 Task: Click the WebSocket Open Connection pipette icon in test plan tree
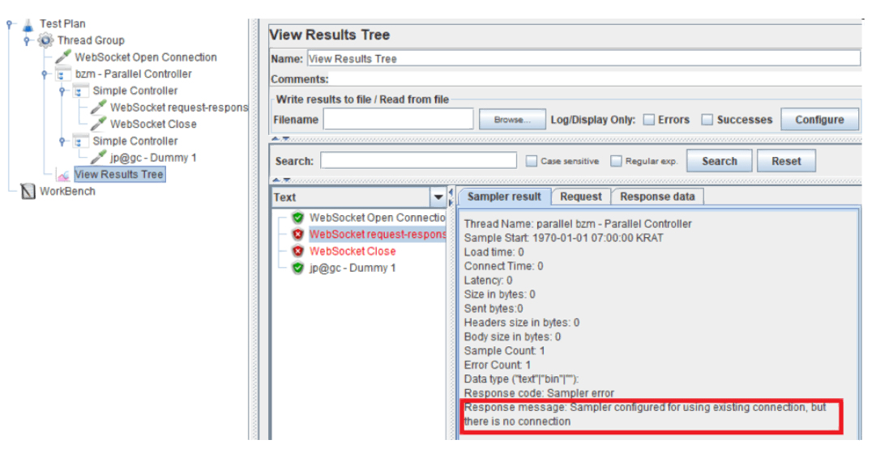(63, 57)
